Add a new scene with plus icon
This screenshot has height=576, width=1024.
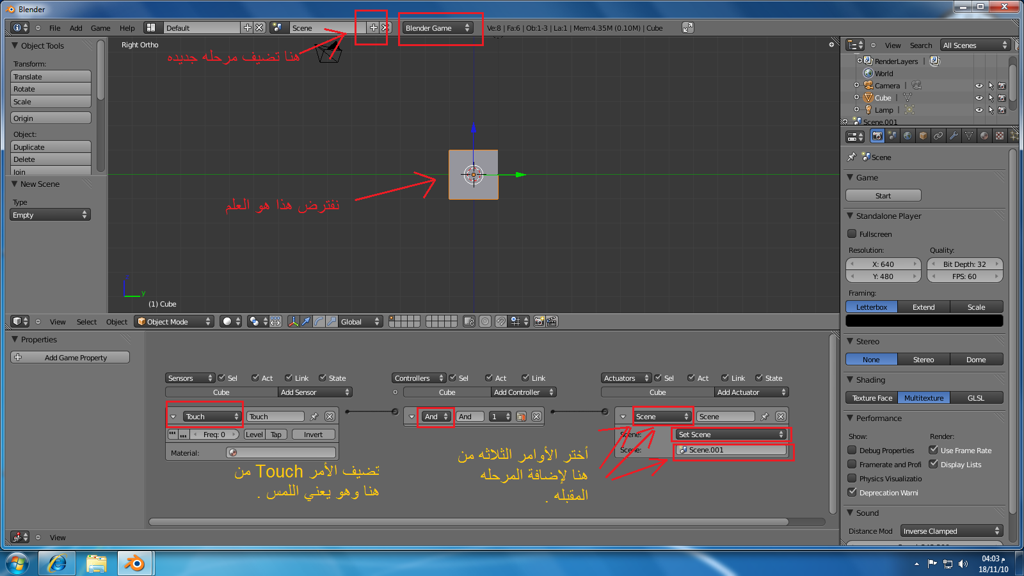[374, 28]
